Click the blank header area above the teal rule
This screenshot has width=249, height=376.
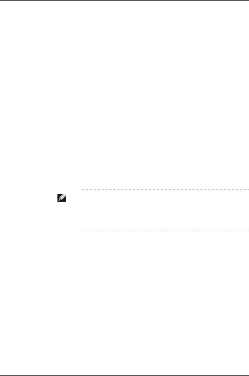click(x=124, y=20)
